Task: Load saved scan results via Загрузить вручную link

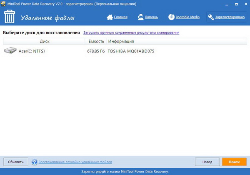Action: pos(131,32)
